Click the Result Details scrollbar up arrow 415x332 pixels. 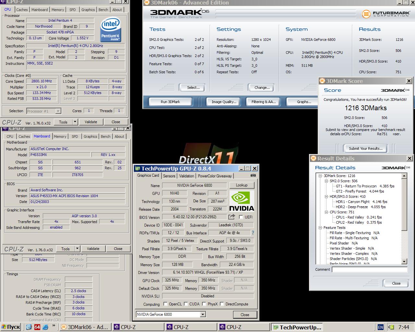(x=404, y=176)
